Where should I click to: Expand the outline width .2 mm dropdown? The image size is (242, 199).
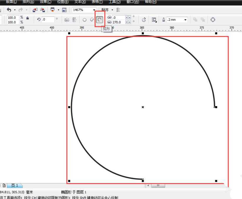click(x=186, y=20)
